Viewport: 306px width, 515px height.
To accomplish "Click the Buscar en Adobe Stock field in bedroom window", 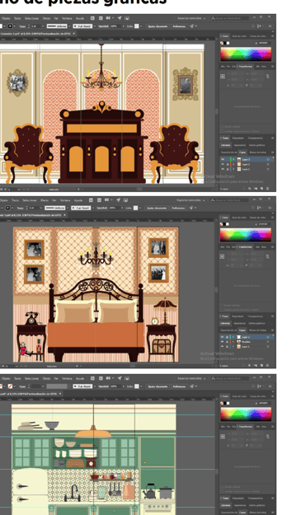I will (x=230, y=199).
